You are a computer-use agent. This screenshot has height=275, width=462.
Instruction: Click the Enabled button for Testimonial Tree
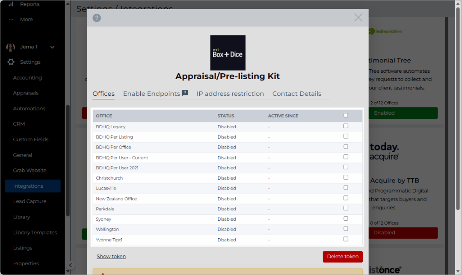[403, 113]
